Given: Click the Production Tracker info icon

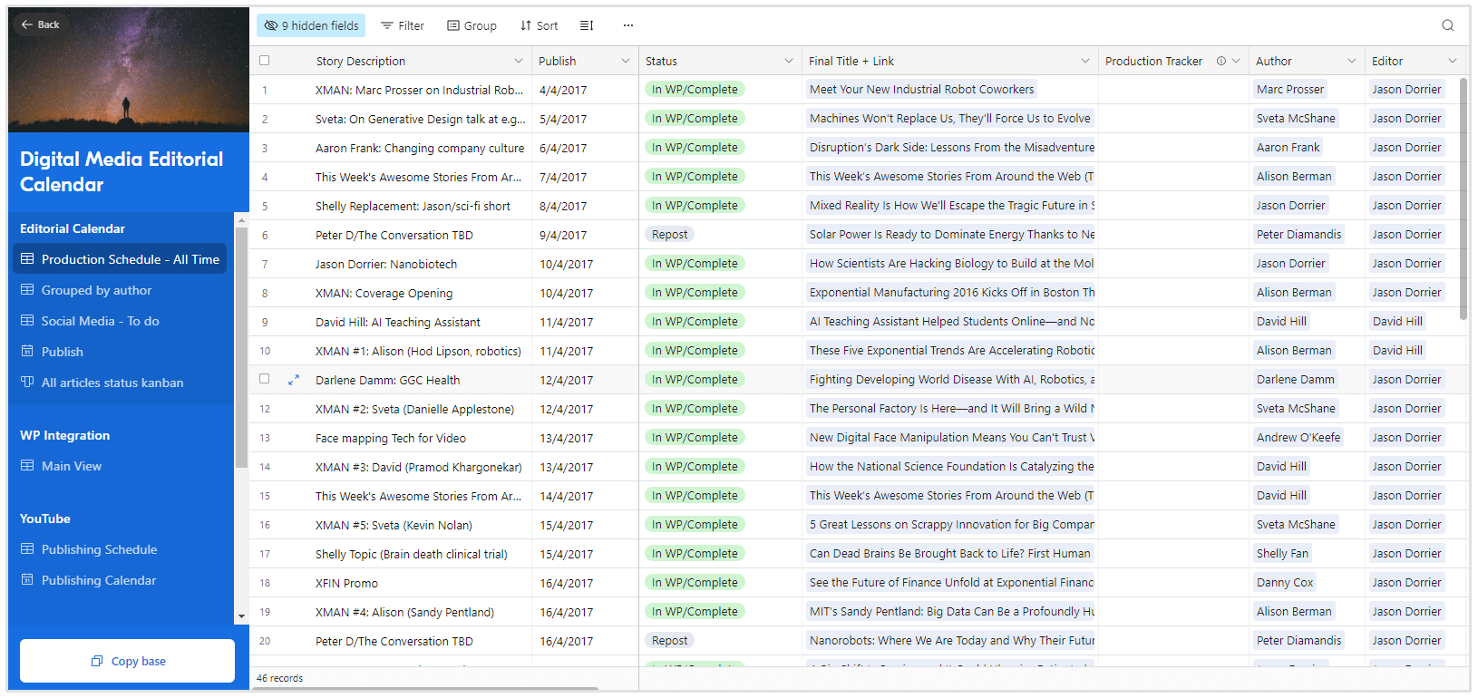Looking at the screenshot, I should click(x=1220, y=61).
